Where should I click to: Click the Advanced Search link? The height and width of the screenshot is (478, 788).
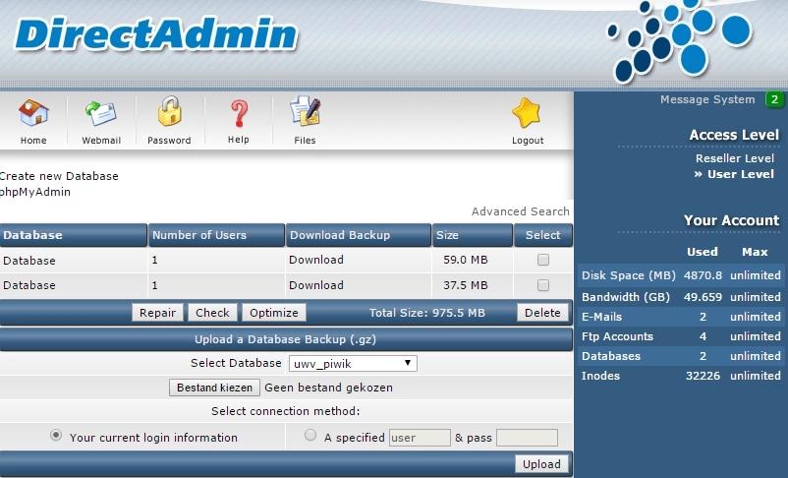[x=520, y=211]
